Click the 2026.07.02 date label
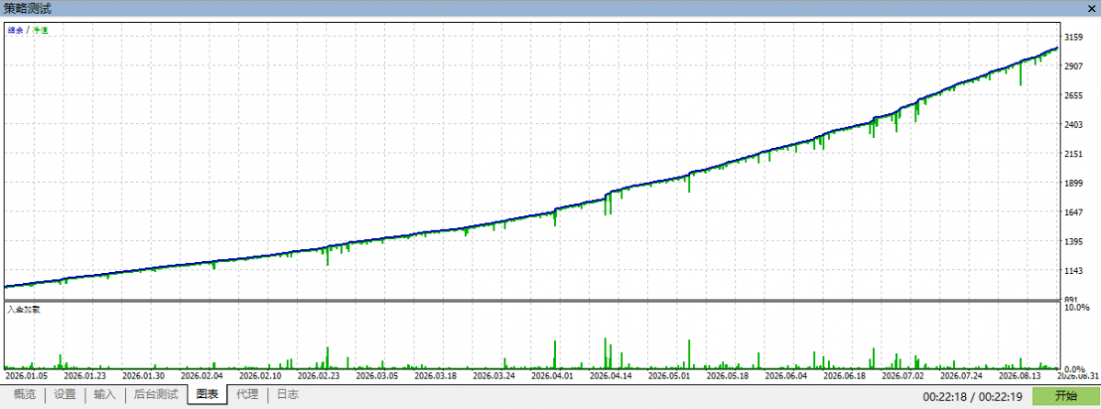This screenshot has height=409, width=1101. [x=903, y=376]
